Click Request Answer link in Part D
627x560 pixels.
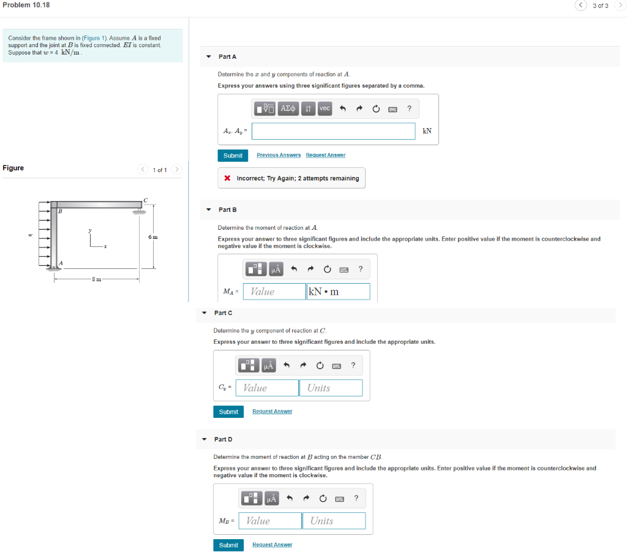coord(272,545)
